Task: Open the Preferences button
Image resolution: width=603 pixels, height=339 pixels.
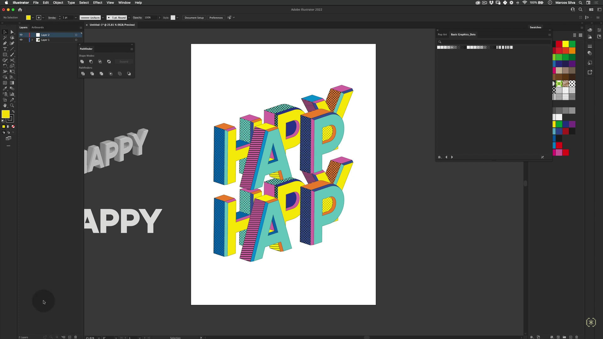Action: coord(216,18)
